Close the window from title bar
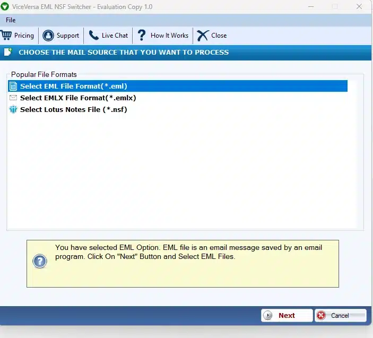373x338 pixels. click(360, 6)
